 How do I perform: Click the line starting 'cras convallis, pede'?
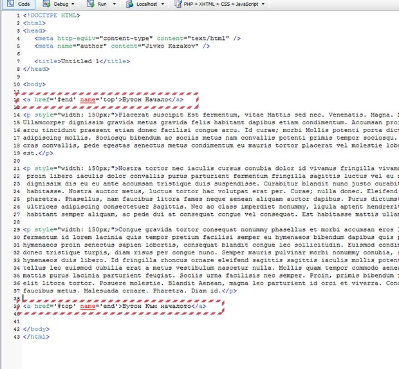point(211,146)
